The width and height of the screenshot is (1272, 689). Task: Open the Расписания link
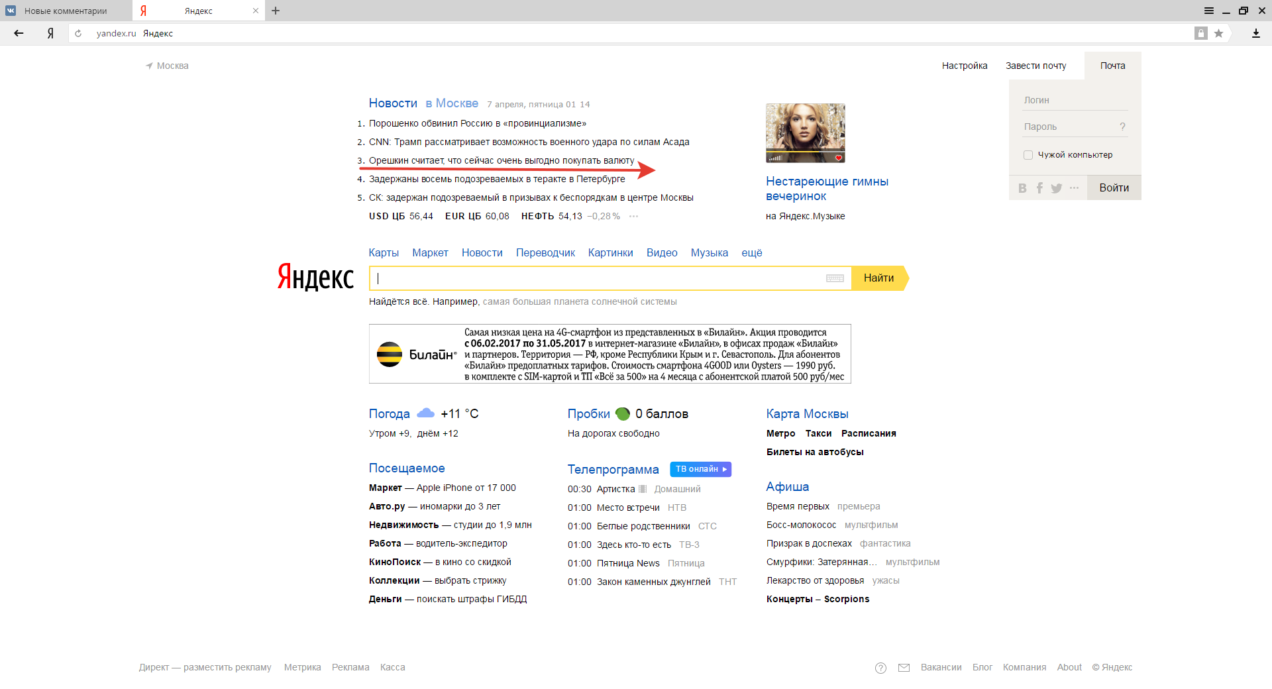pyautogui.click(x=869, y=433)
